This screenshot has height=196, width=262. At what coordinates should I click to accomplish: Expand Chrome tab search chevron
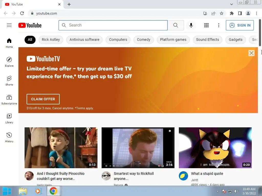231,4
